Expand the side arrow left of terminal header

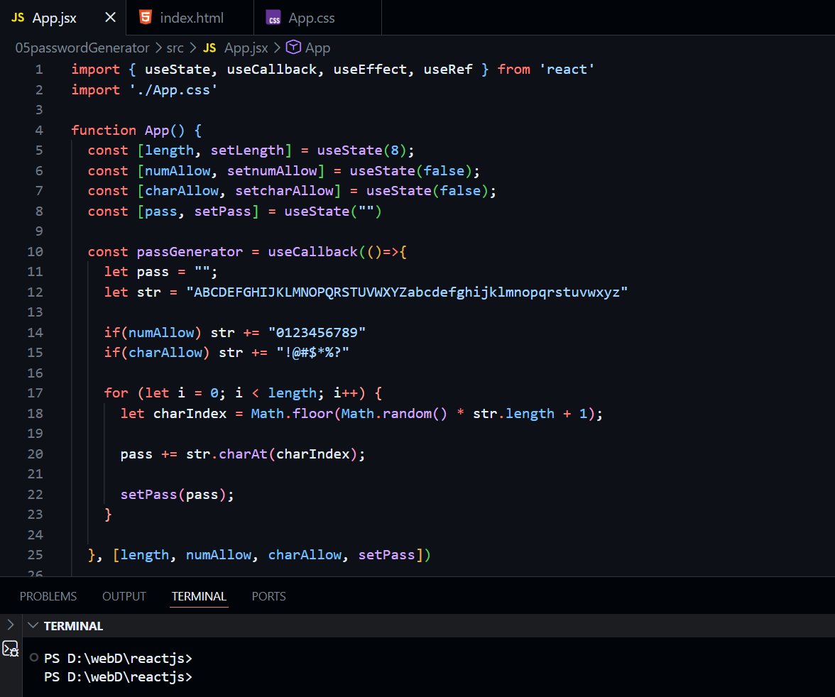(10, 624)
